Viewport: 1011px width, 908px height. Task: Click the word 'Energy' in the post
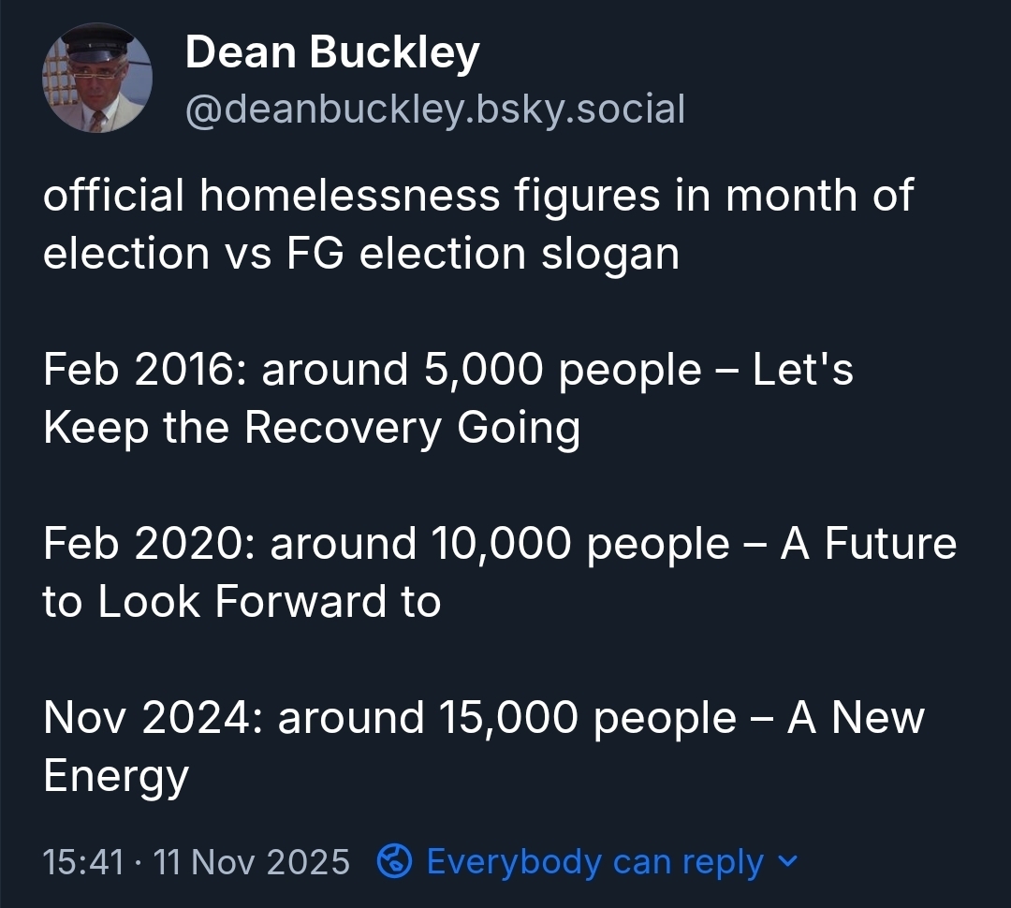point(116,776)
